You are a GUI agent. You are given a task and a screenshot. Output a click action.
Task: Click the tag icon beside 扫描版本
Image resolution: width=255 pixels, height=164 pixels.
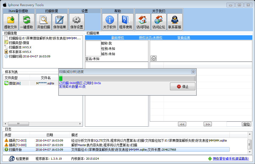tap(6, 47)
